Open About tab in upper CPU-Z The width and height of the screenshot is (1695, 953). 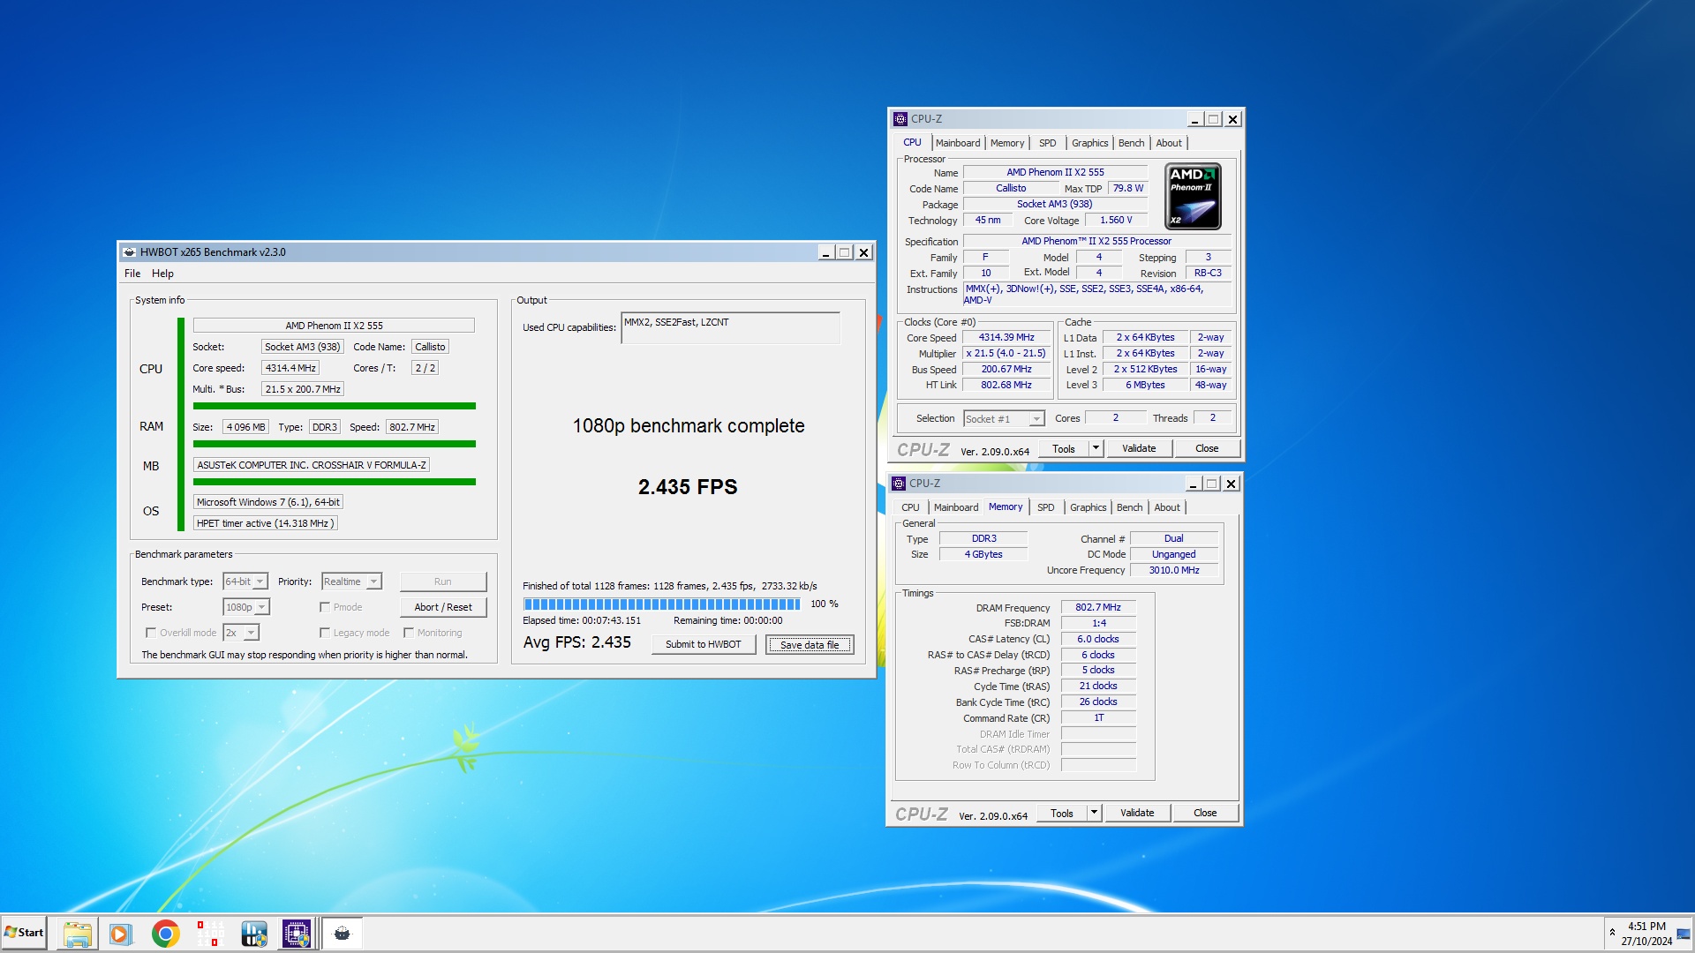pyautogui.click(x=1169, y=143)
